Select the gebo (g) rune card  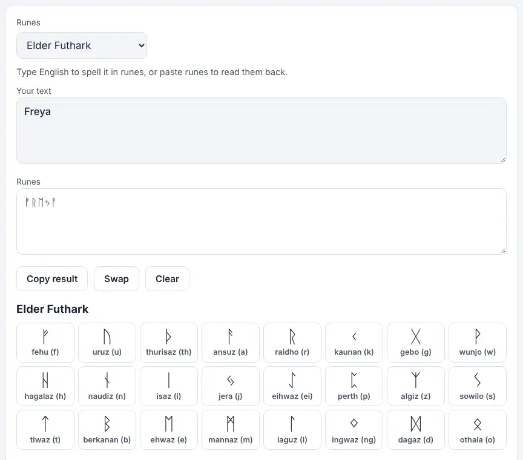click(x=416, y=342)
